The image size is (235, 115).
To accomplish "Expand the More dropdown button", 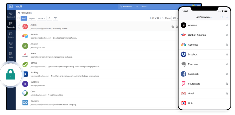I will click(x=42, y=18).
